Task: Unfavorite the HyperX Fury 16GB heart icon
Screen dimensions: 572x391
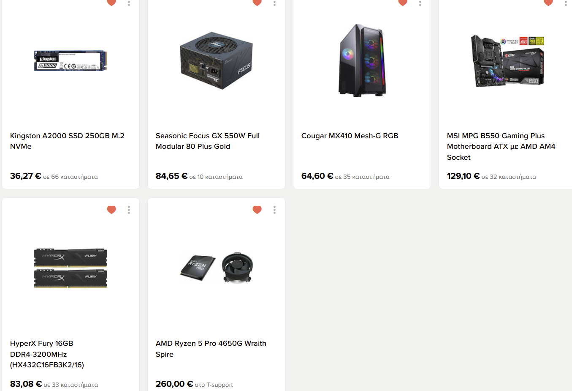Action: pyautogui.click(x=111, y=210)
